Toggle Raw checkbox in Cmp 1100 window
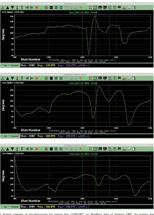The width and height of the screenshot is (154, 215). pyautogui.click(x=2, y=136)
